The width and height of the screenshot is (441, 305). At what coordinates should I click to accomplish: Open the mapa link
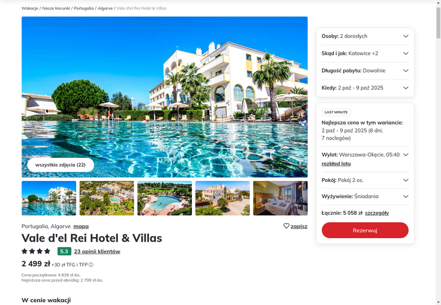tap(81, 226)
